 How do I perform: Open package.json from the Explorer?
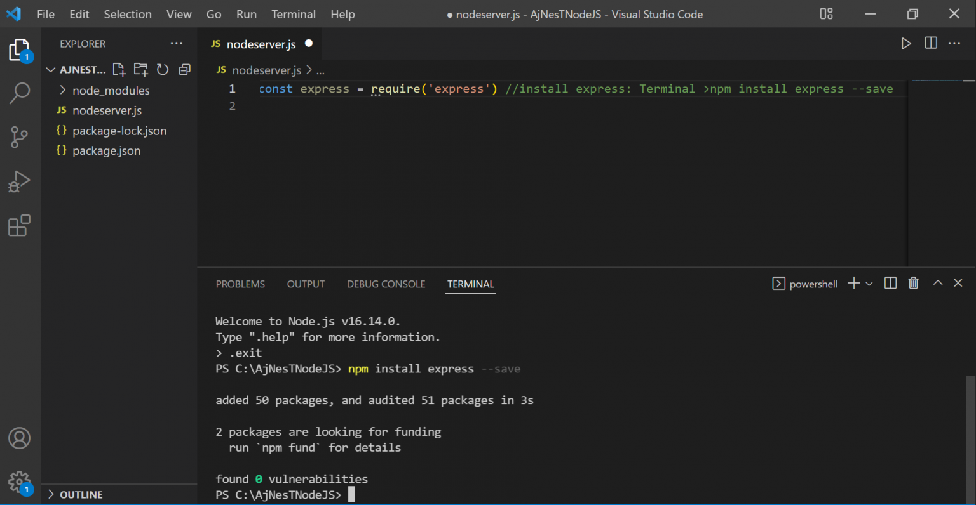106,151
